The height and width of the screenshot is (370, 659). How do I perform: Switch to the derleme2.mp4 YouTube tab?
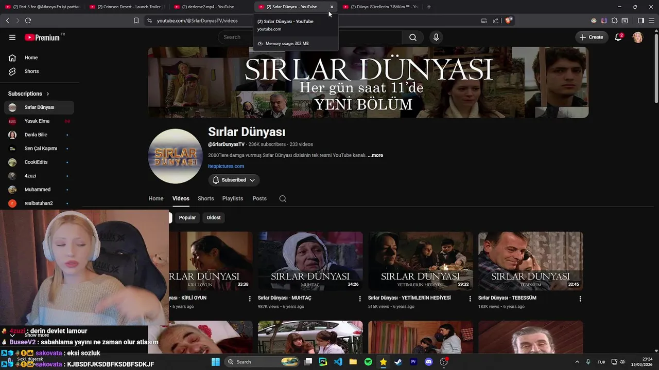(x=209, y=7)
